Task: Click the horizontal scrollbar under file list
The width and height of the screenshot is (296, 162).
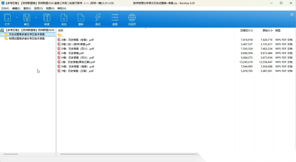Action: click(127, 154)
